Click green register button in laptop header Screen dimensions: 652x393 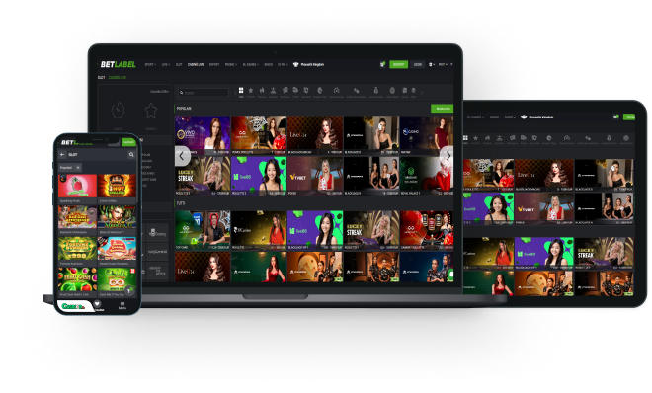click(x=398, y=64)
